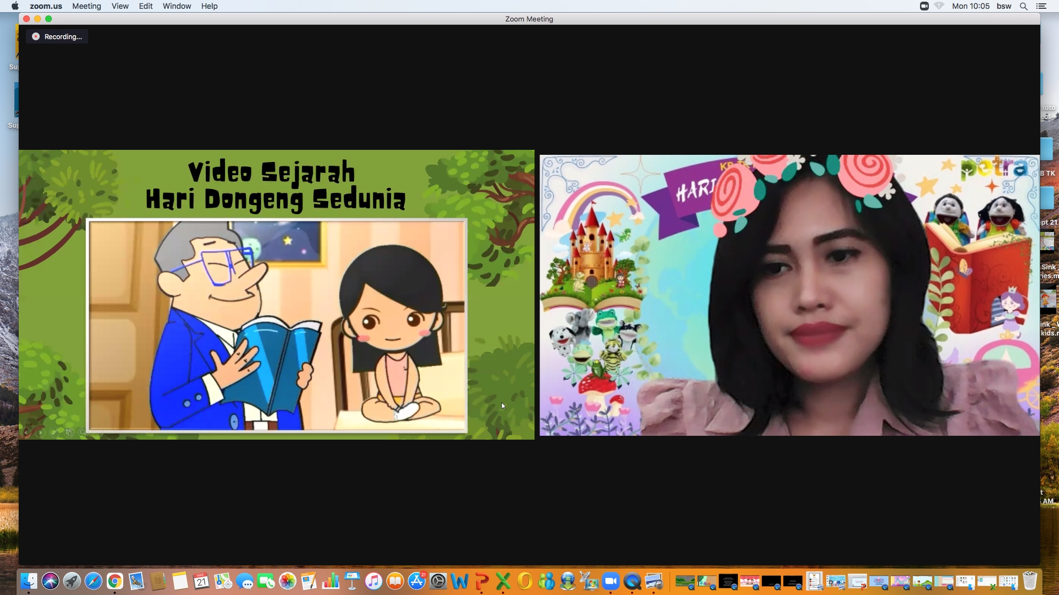Open Notification Center list icon
1059x595 pixels.
[x=1041, y=6]
